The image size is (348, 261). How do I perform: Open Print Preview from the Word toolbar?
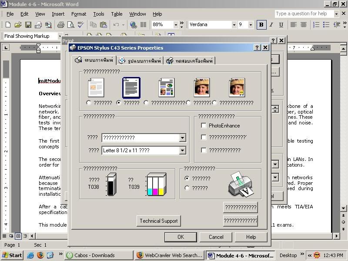coord(70,25)
